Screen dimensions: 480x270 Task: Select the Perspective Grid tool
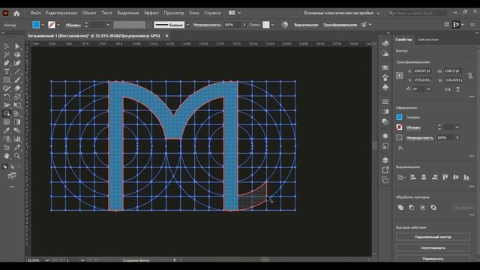pyautogui.click(x=17, y=113)
